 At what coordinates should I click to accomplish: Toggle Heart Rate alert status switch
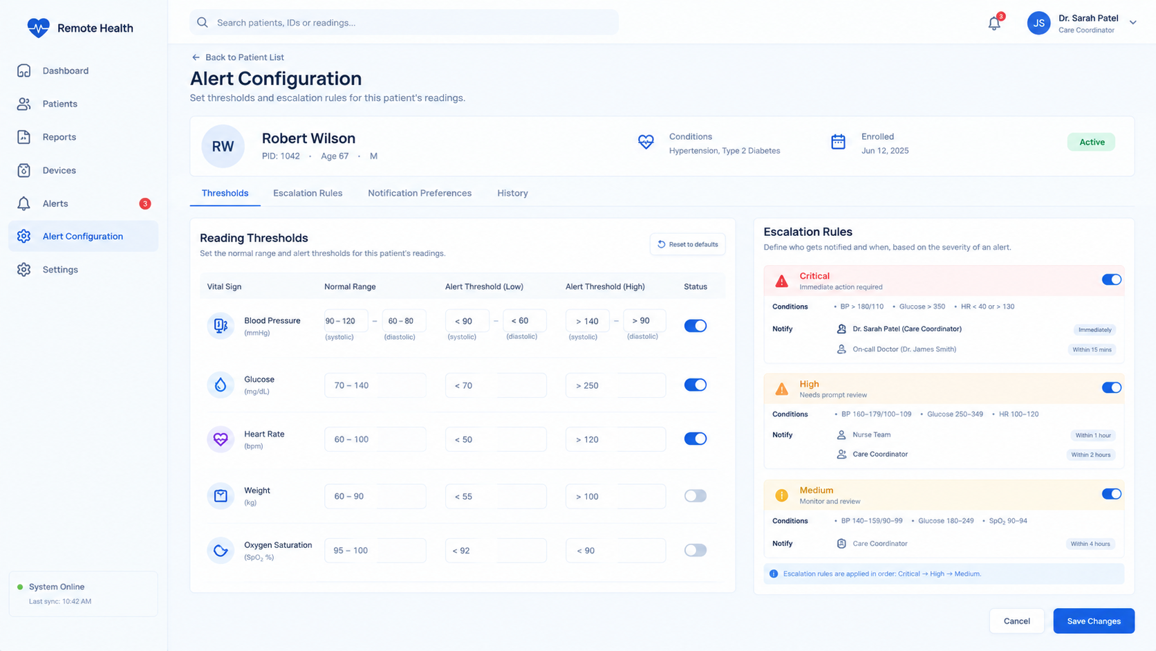point(696,439)
